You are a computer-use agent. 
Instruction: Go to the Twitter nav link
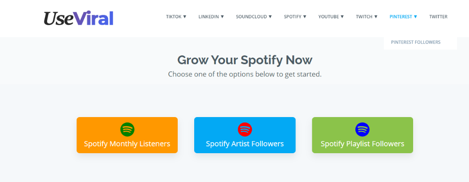coord(438,17)
